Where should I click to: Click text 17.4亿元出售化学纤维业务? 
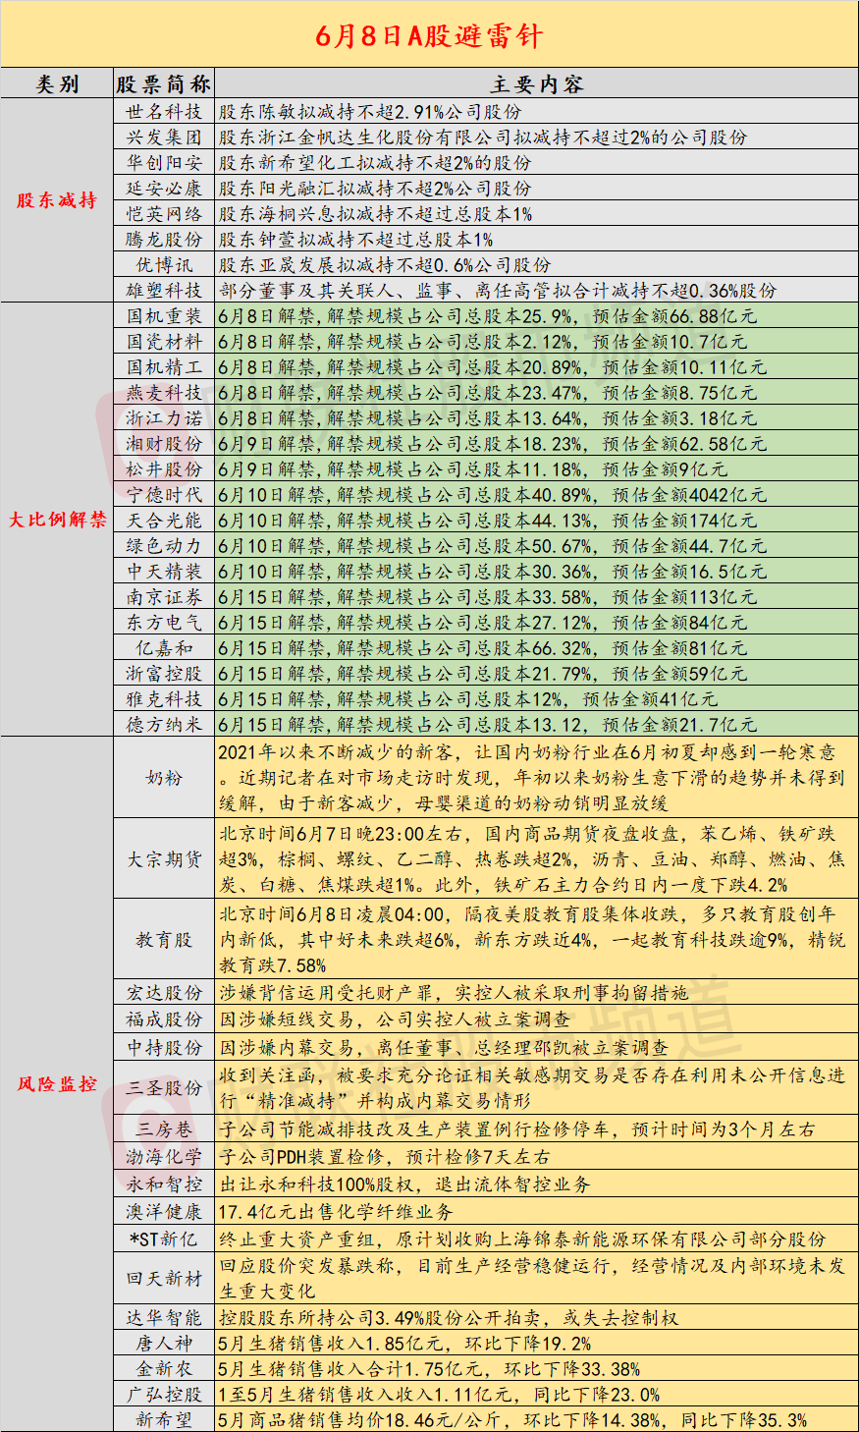[x=336, y=1212]
